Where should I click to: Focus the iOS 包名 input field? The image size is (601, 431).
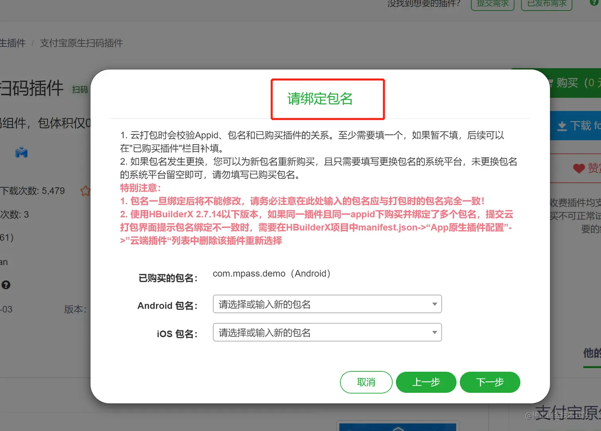click(x=327, y=332)
